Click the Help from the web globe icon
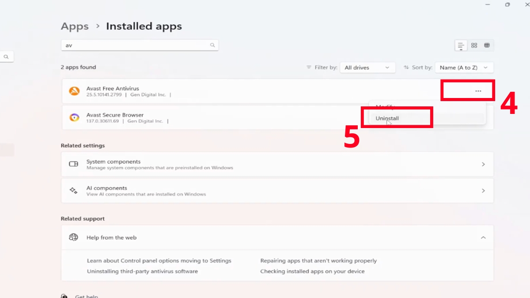 click(x=73, y=238)
